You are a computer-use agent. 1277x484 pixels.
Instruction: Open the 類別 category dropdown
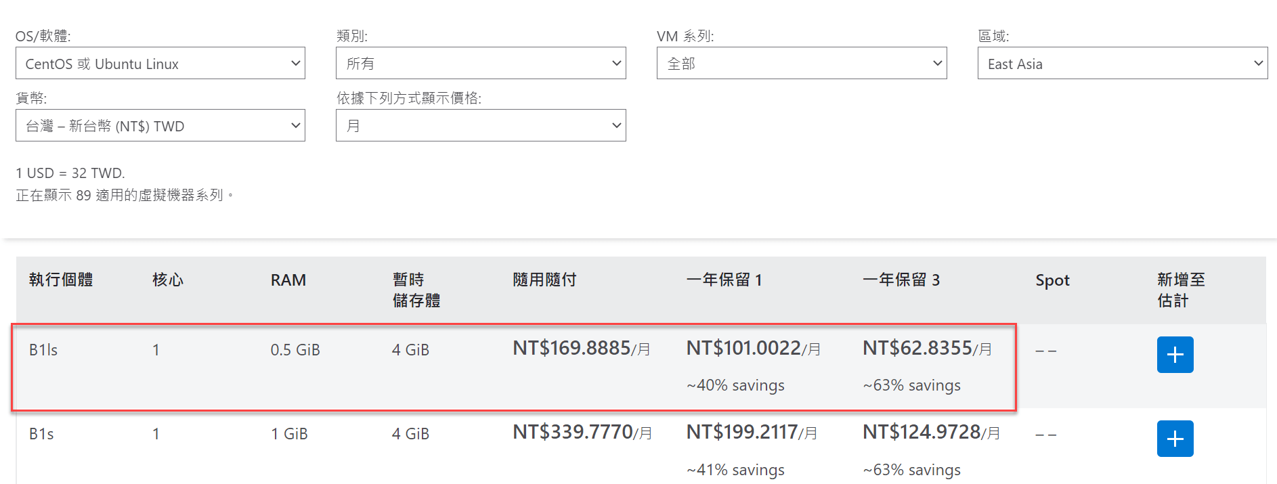tap(481, 63)
